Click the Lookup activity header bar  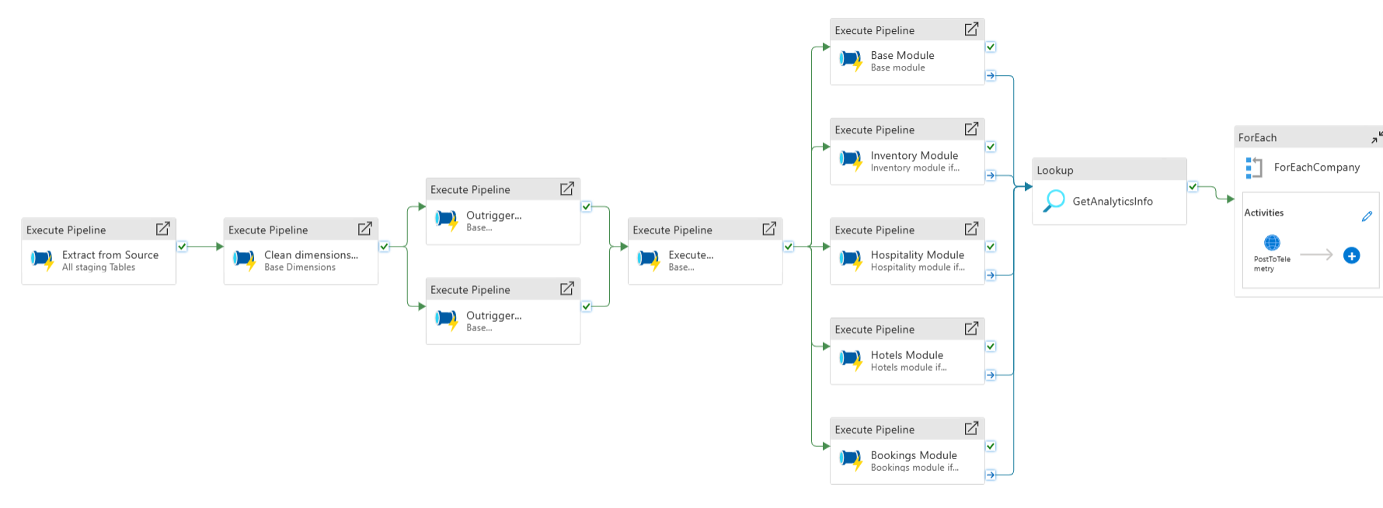[x=1109, y=170]
